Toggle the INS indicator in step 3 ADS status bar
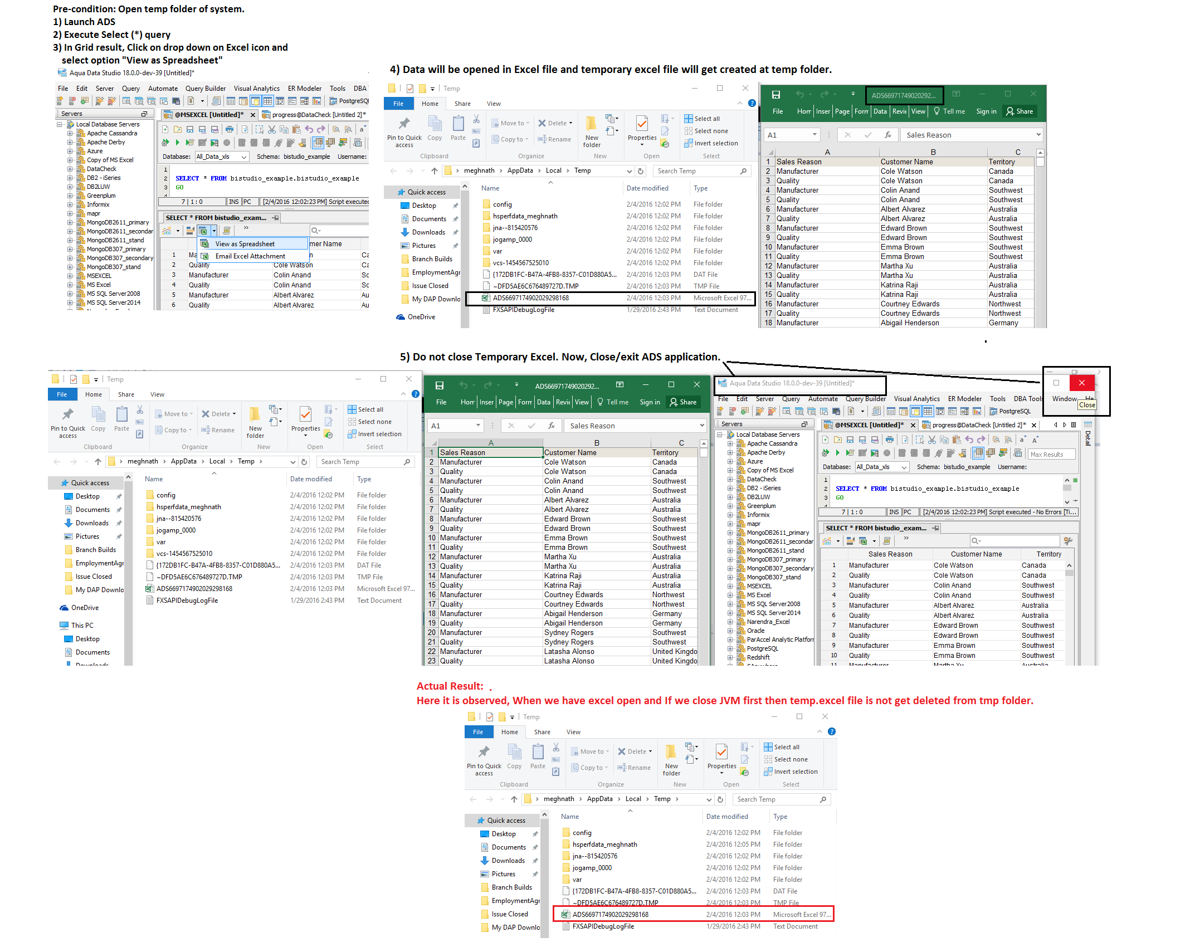 tap(234, 202)
